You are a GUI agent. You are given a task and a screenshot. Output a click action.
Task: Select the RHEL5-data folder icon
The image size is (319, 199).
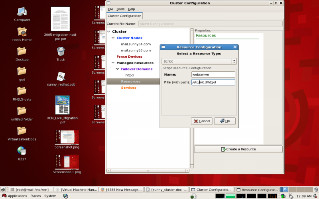[22, 91]
